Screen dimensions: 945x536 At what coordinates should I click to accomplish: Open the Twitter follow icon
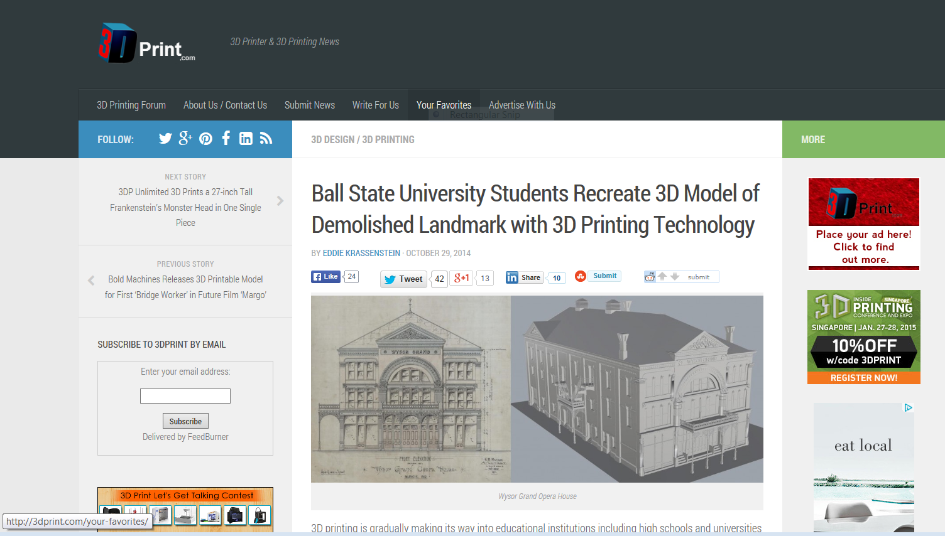pyautogui.click(x=165, y=139)
